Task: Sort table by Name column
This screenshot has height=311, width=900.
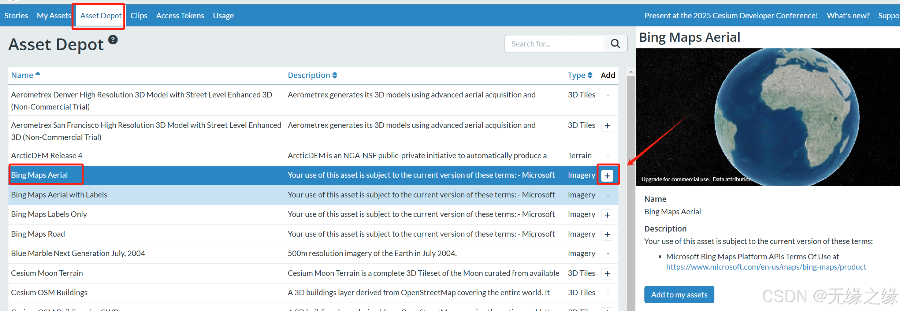Action: (x=26, y=75)
